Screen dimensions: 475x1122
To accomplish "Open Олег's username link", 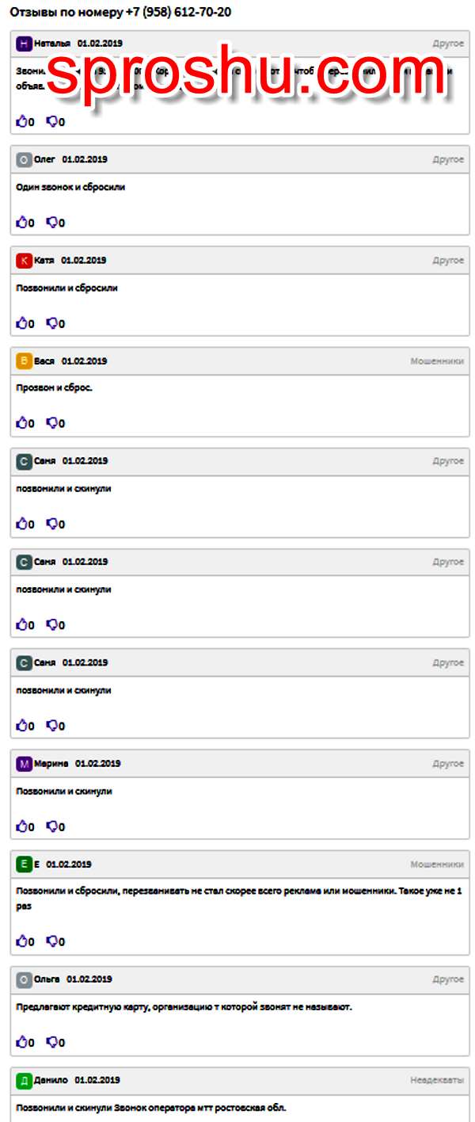I will [44, 159].
